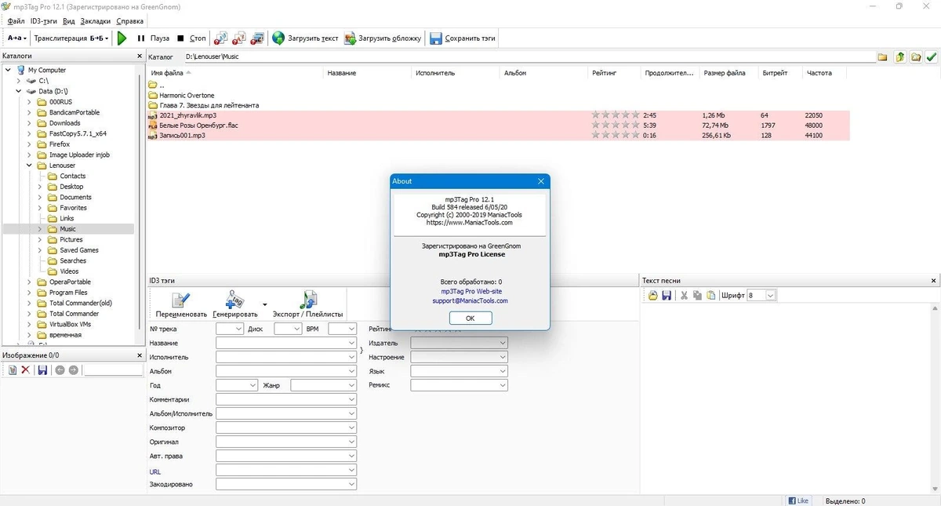
Task: Expand the Downloads folder node
Action: coord(30,123)
